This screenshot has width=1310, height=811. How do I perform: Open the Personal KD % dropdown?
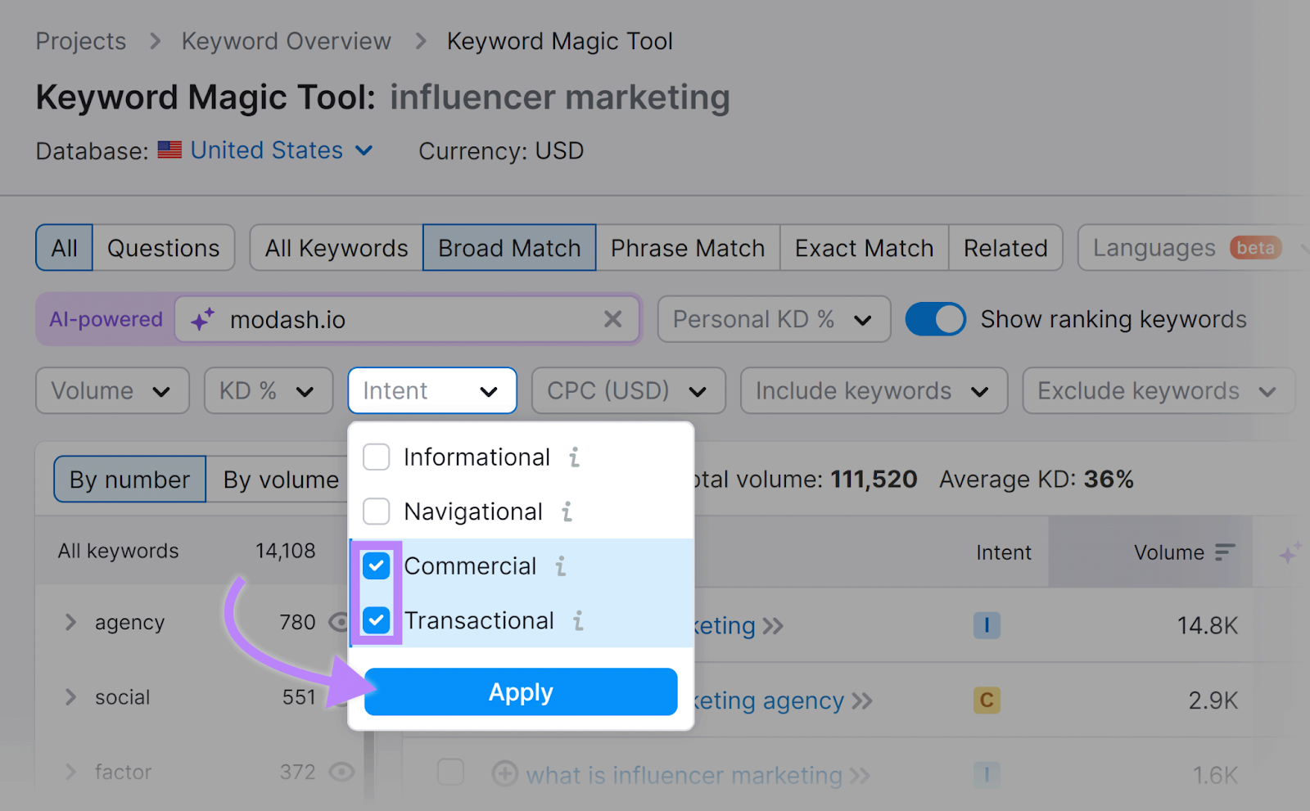coord(774,319)
